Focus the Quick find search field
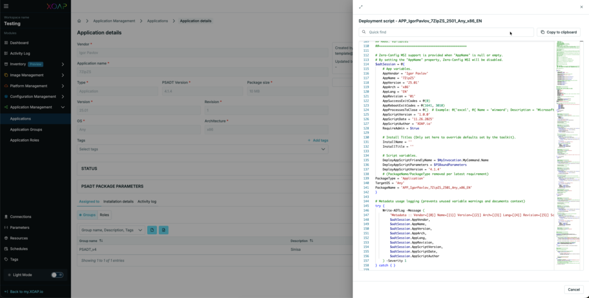The image size is (589, 298). 449,32
